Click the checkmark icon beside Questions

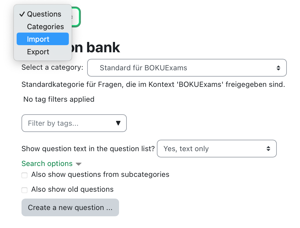22,14
